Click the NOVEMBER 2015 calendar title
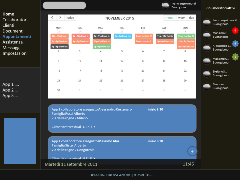This screenshot has height=180, width=240. click(x=120, y=18)
